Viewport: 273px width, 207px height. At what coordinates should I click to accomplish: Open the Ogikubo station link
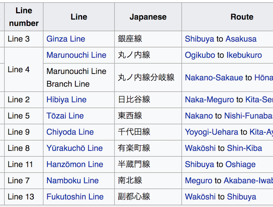point(200,55)
